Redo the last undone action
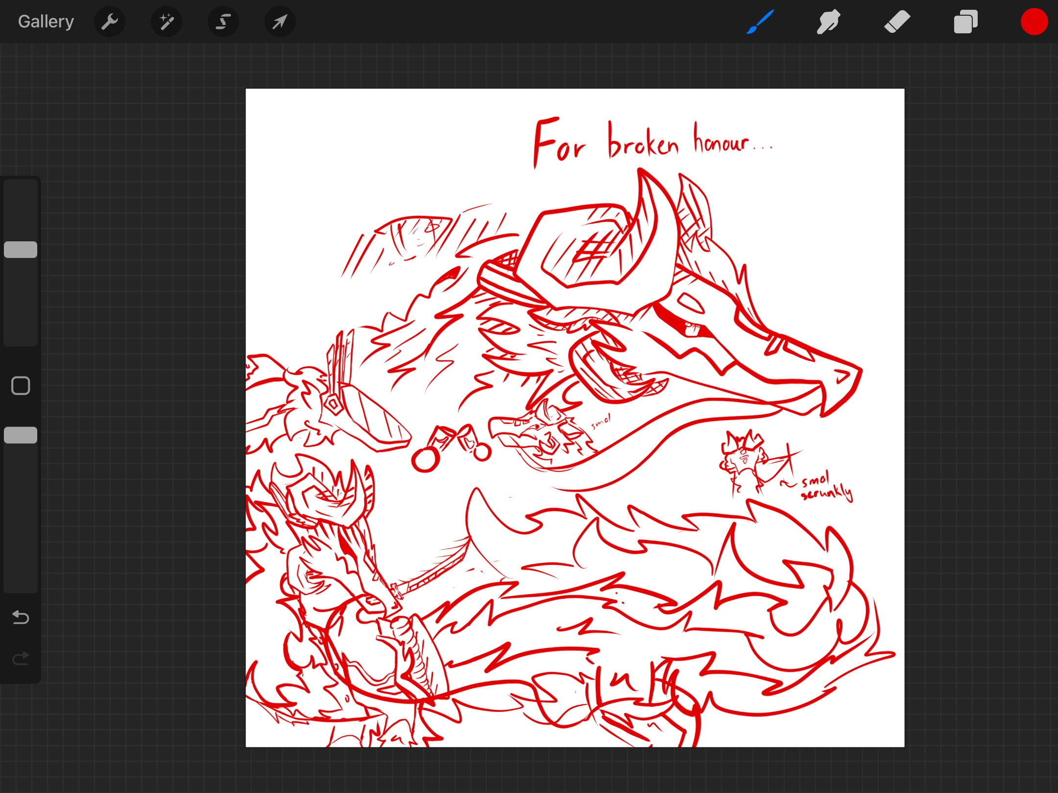This screenshot has width=1058, height=793. point(21,658)
